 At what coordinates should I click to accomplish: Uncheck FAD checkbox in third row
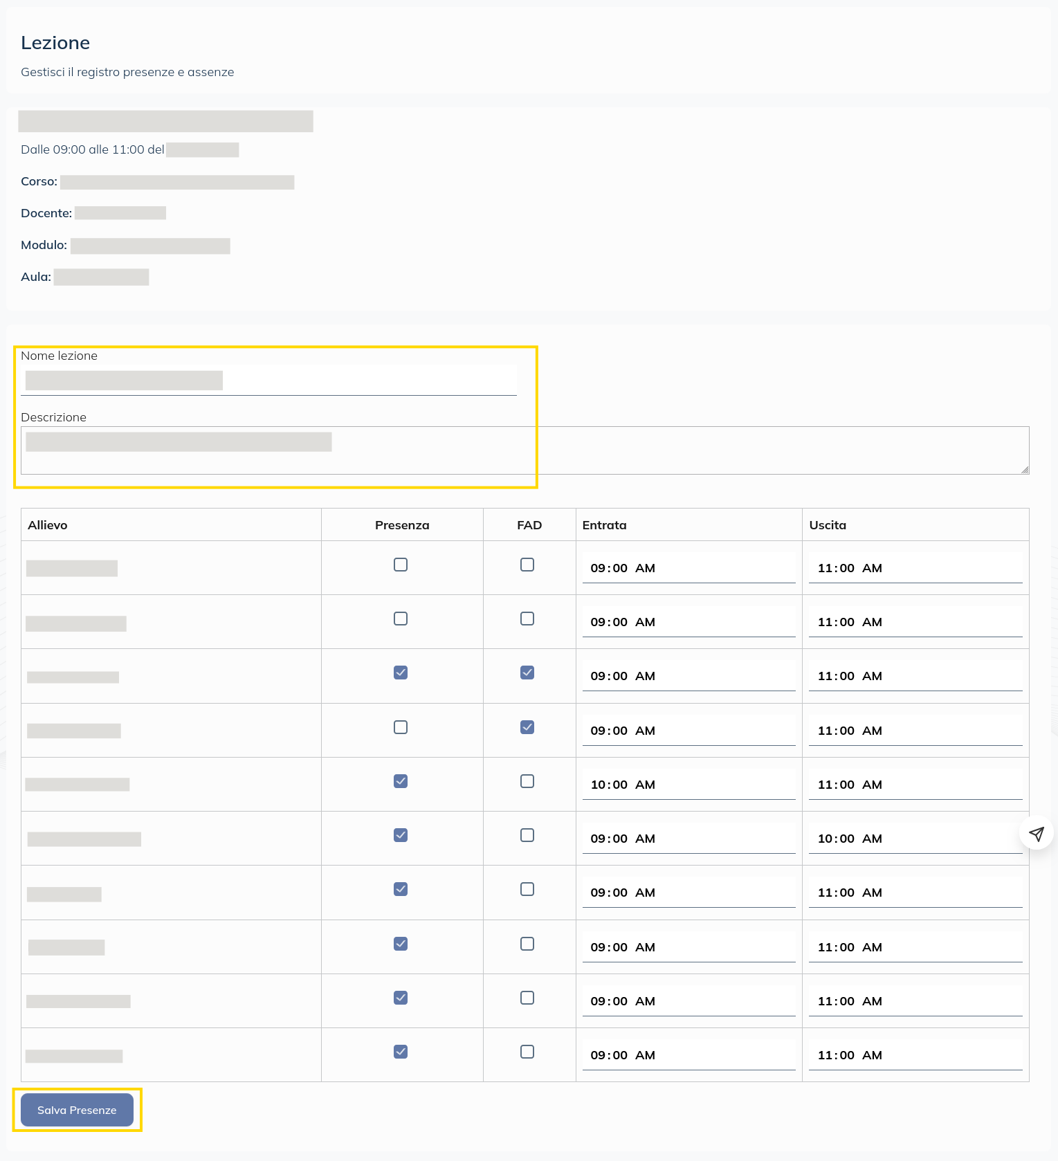(x=527, y=673)
